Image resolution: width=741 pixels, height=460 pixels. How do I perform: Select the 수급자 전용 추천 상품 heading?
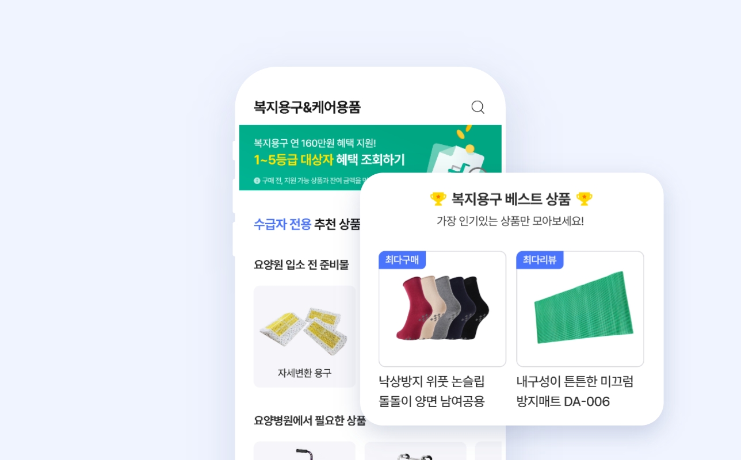point(307,224)
